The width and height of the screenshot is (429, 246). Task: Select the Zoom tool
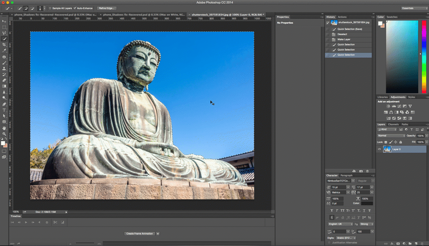tap(4, 134)
